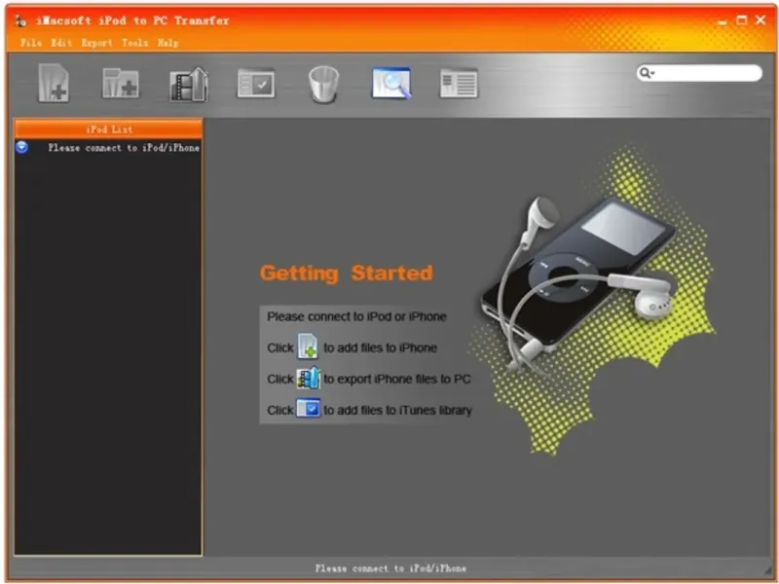Maximize the iMacsoft window
The image size is (779, 584).
[x=741, y=20]
